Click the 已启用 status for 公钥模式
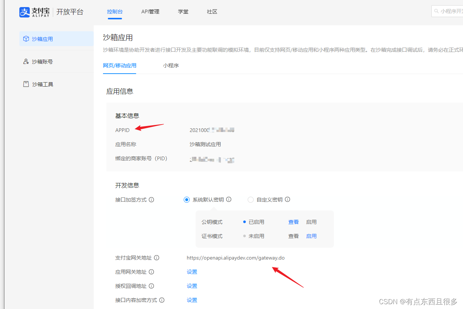This screenshot has width=463, height=309. coord(256,222)
